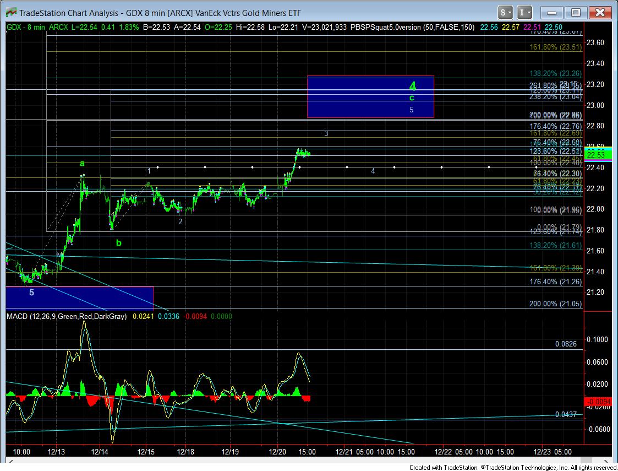The width and height of the screenshot is (618, 471).
Task: Open the S symbol-link dropdown
Action: [x=506, y=12]
